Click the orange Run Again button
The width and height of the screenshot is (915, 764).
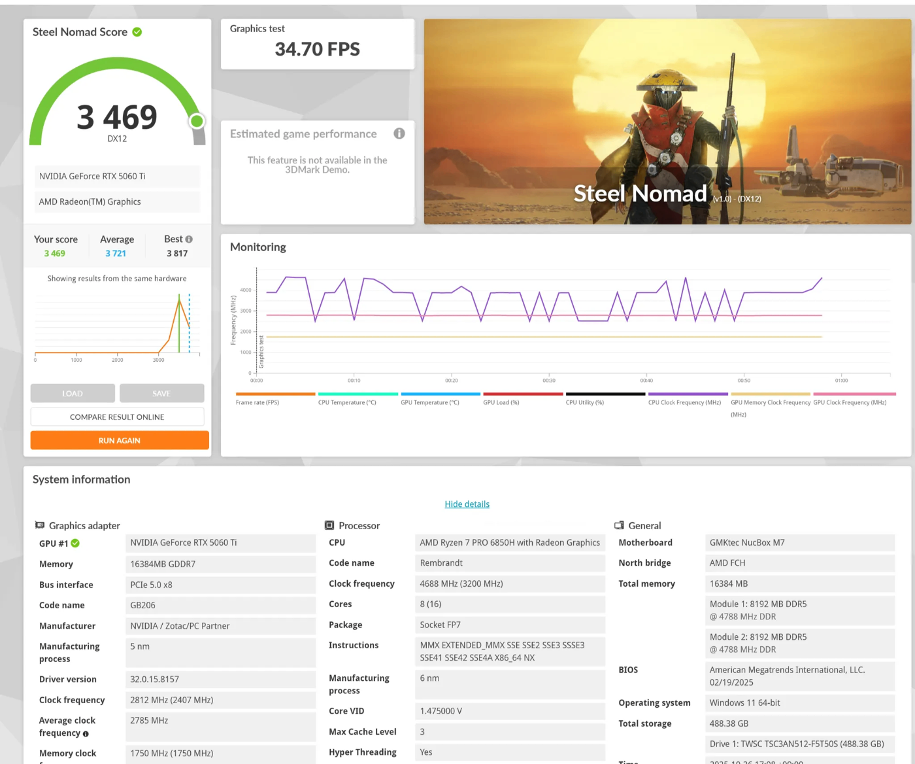(120, 440)
